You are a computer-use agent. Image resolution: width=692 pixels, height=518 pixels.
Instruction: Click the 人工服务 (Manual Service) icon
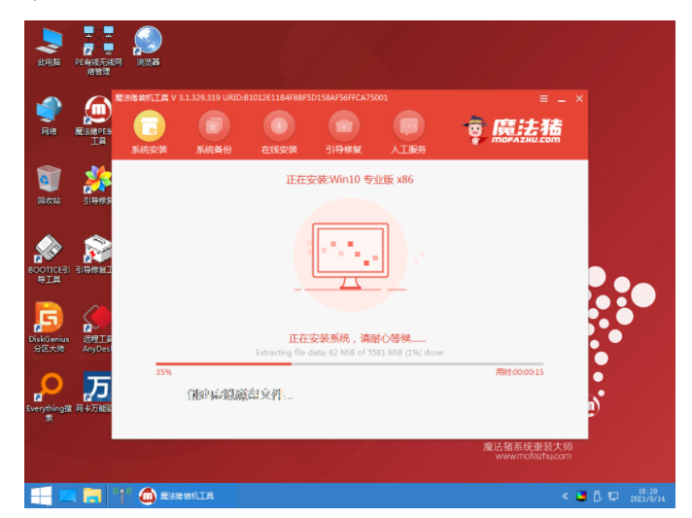(409, 126)
